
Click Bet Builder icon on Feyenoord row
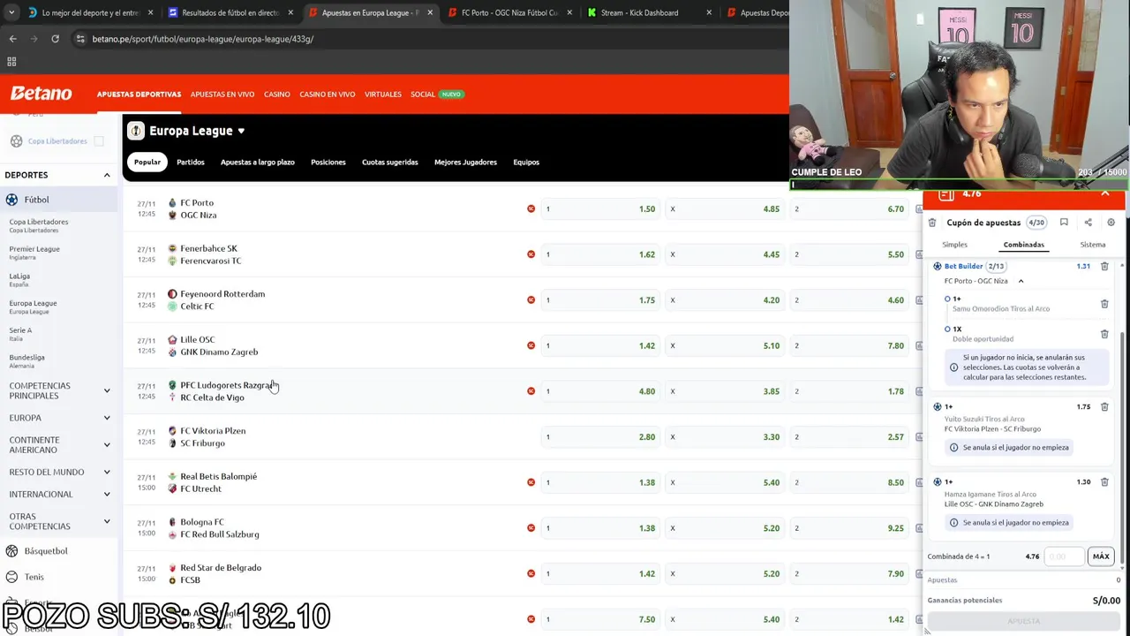531,300
